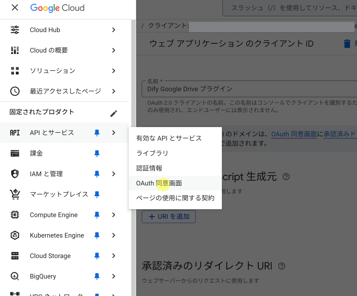Click the BigQuery magnifier icon
The image size is (357, 296).
click(x=15, y=276)
